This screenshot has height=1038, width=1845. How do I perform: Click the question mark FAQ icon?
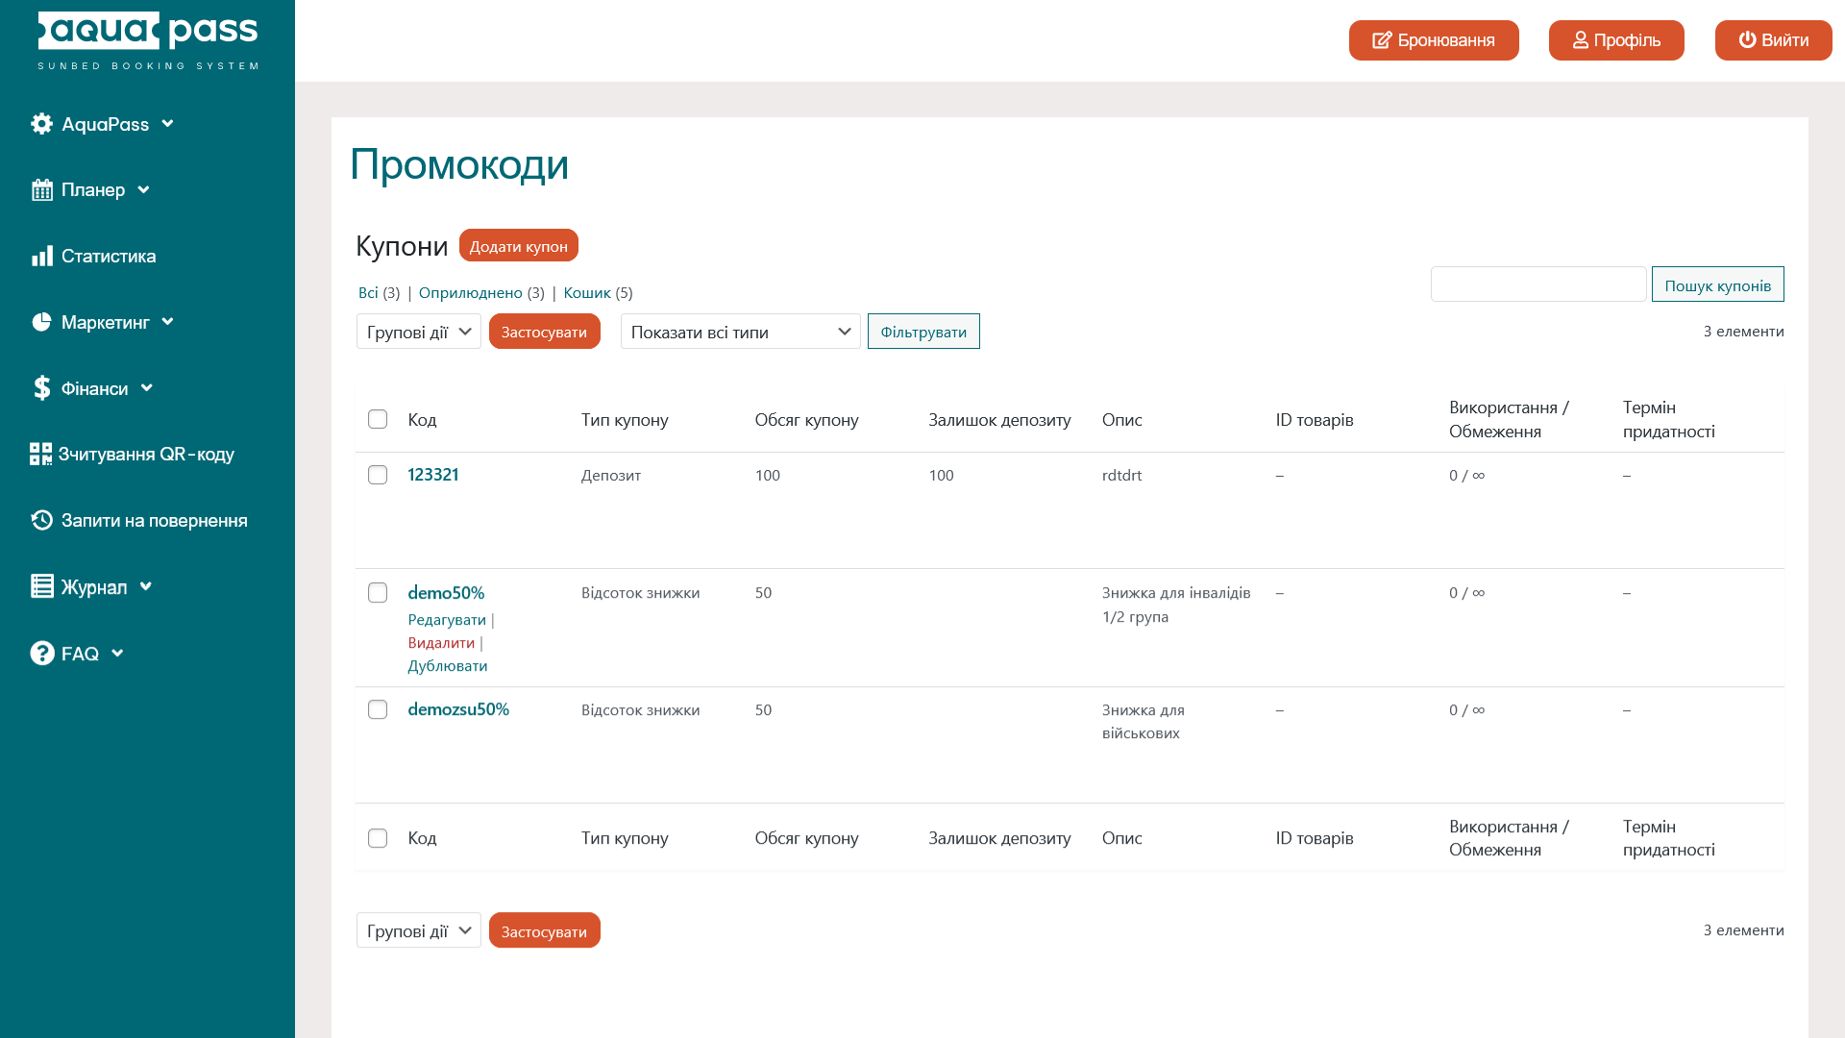coord(41,654)
